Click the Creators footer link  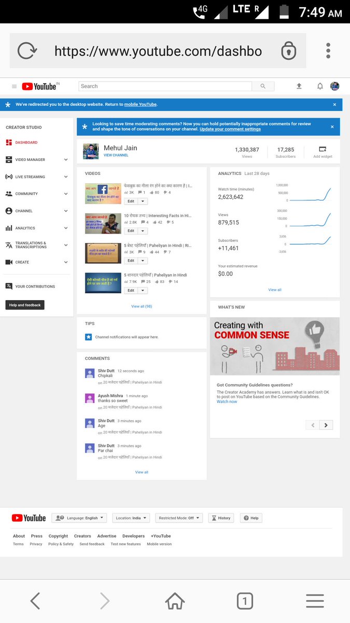pos(82,536)
